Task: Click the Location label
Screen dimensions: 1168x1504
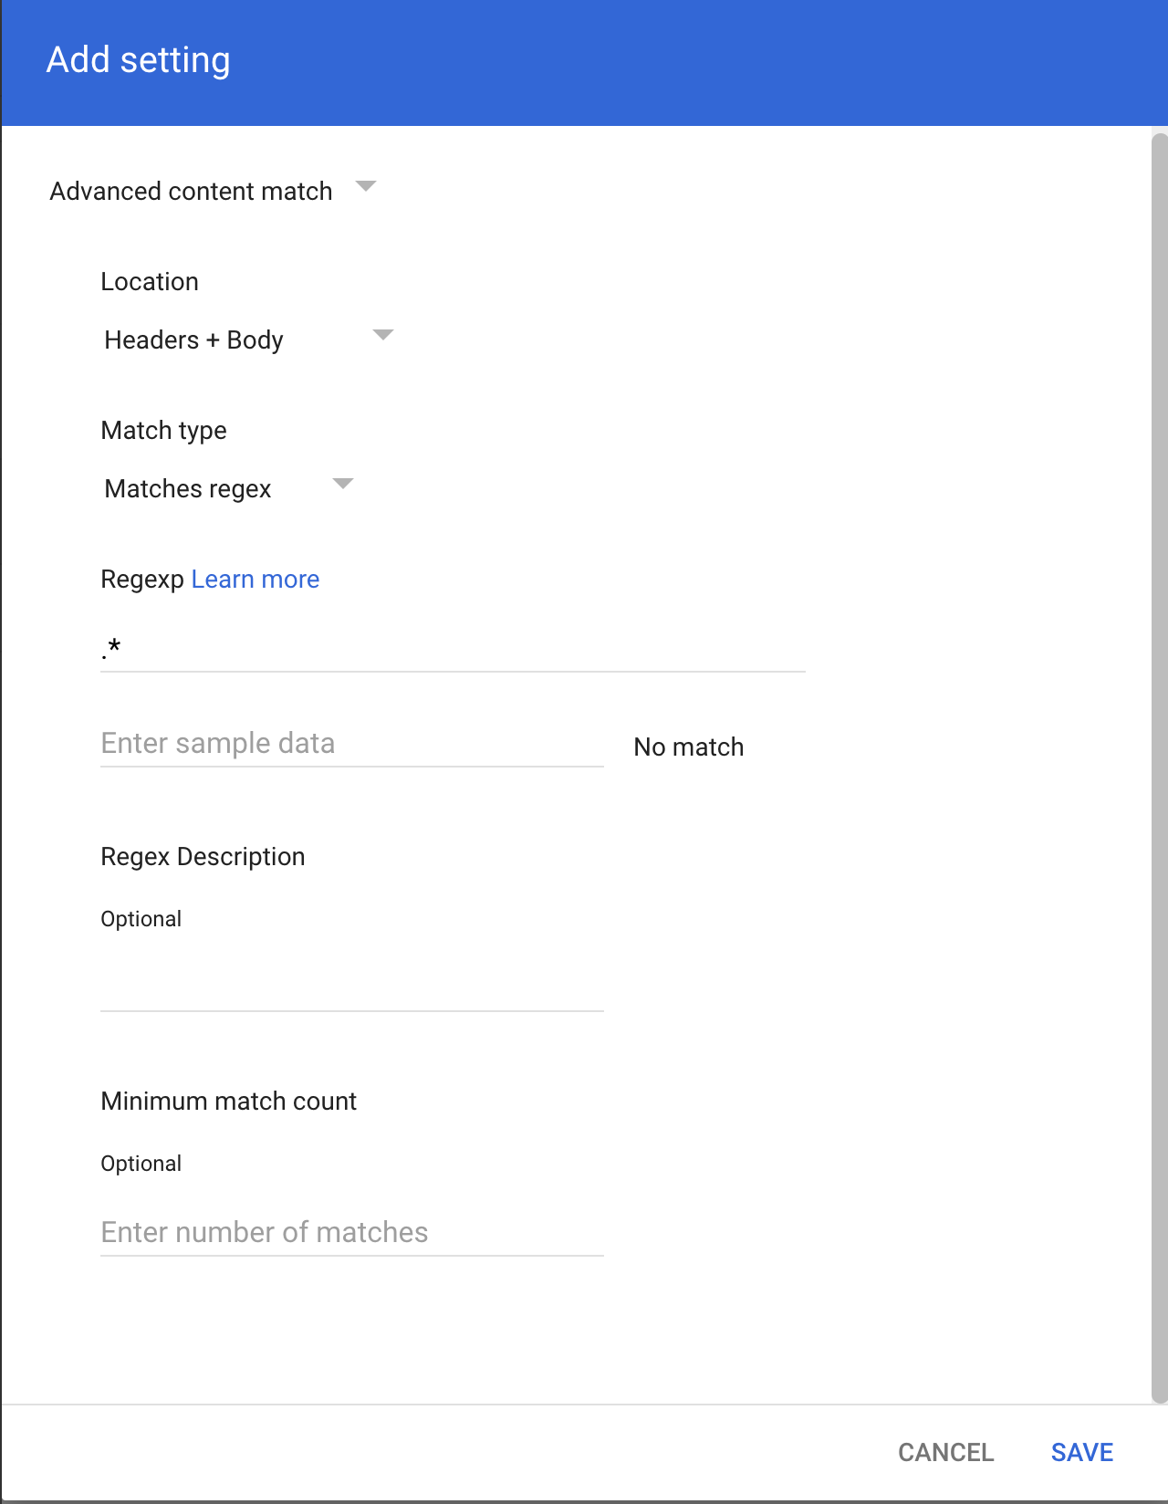Action: pyautogui.click(x=150, y=281)
